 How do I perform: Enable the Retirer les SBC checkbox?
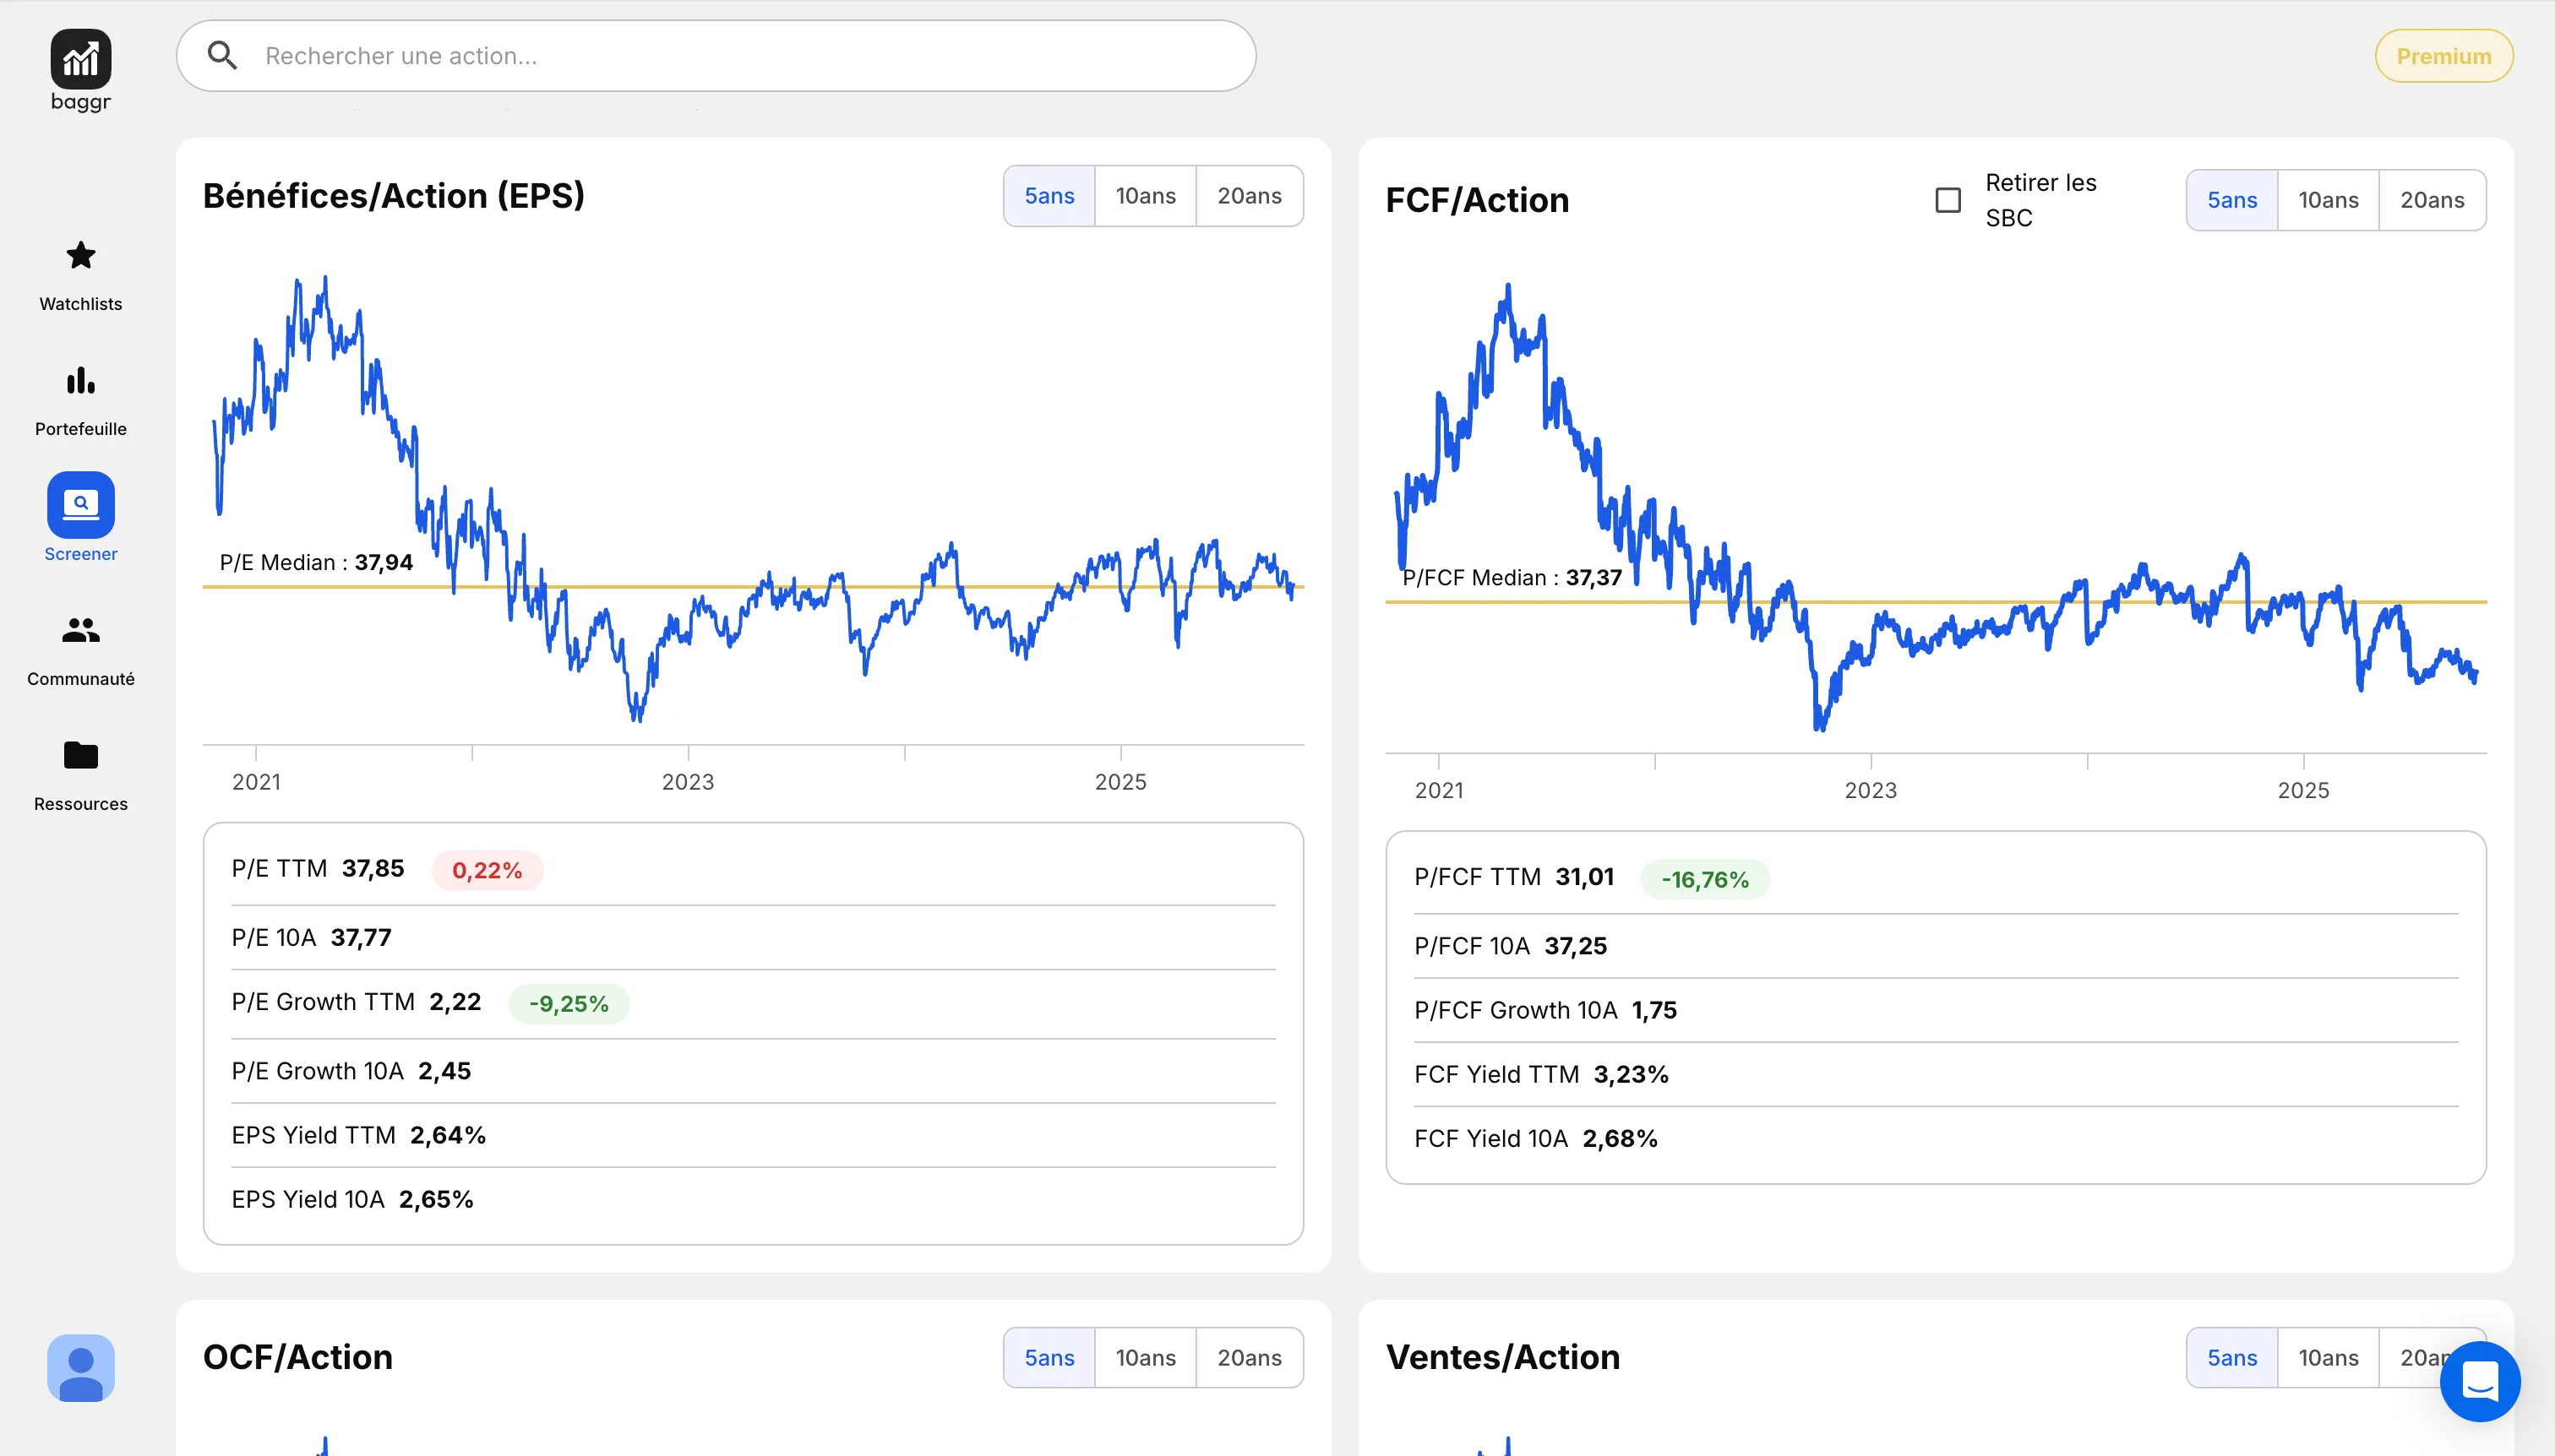click(x=1948, y=200)
